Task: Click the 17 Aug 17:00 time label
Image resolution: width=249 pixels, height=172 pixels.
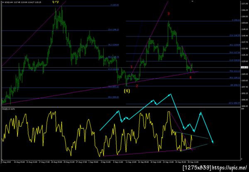Action: tap(44, 162)
